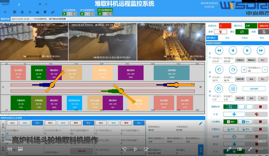Select the four-way move icon in toolbar
269x156 pixels.
30,12
